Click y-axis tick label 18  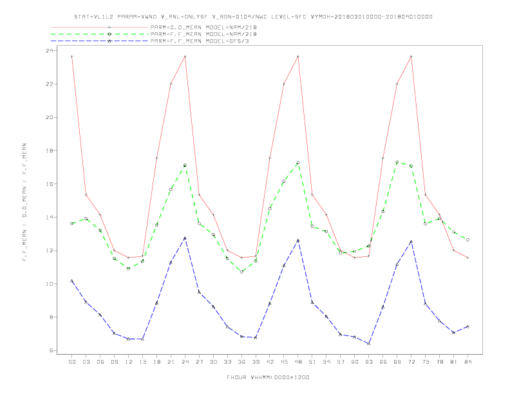50,151
